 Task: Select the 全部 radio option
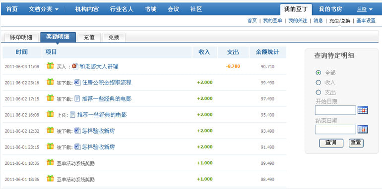tap(318, 73)
